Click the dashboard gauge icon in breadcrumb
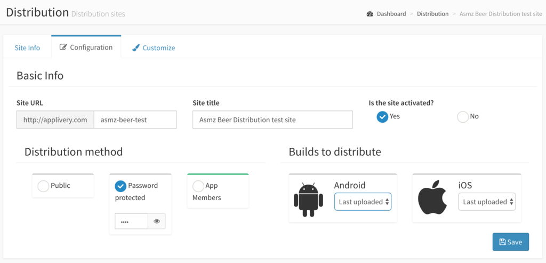546x263 pixels. pyautogui.click(x=370, y=14)
